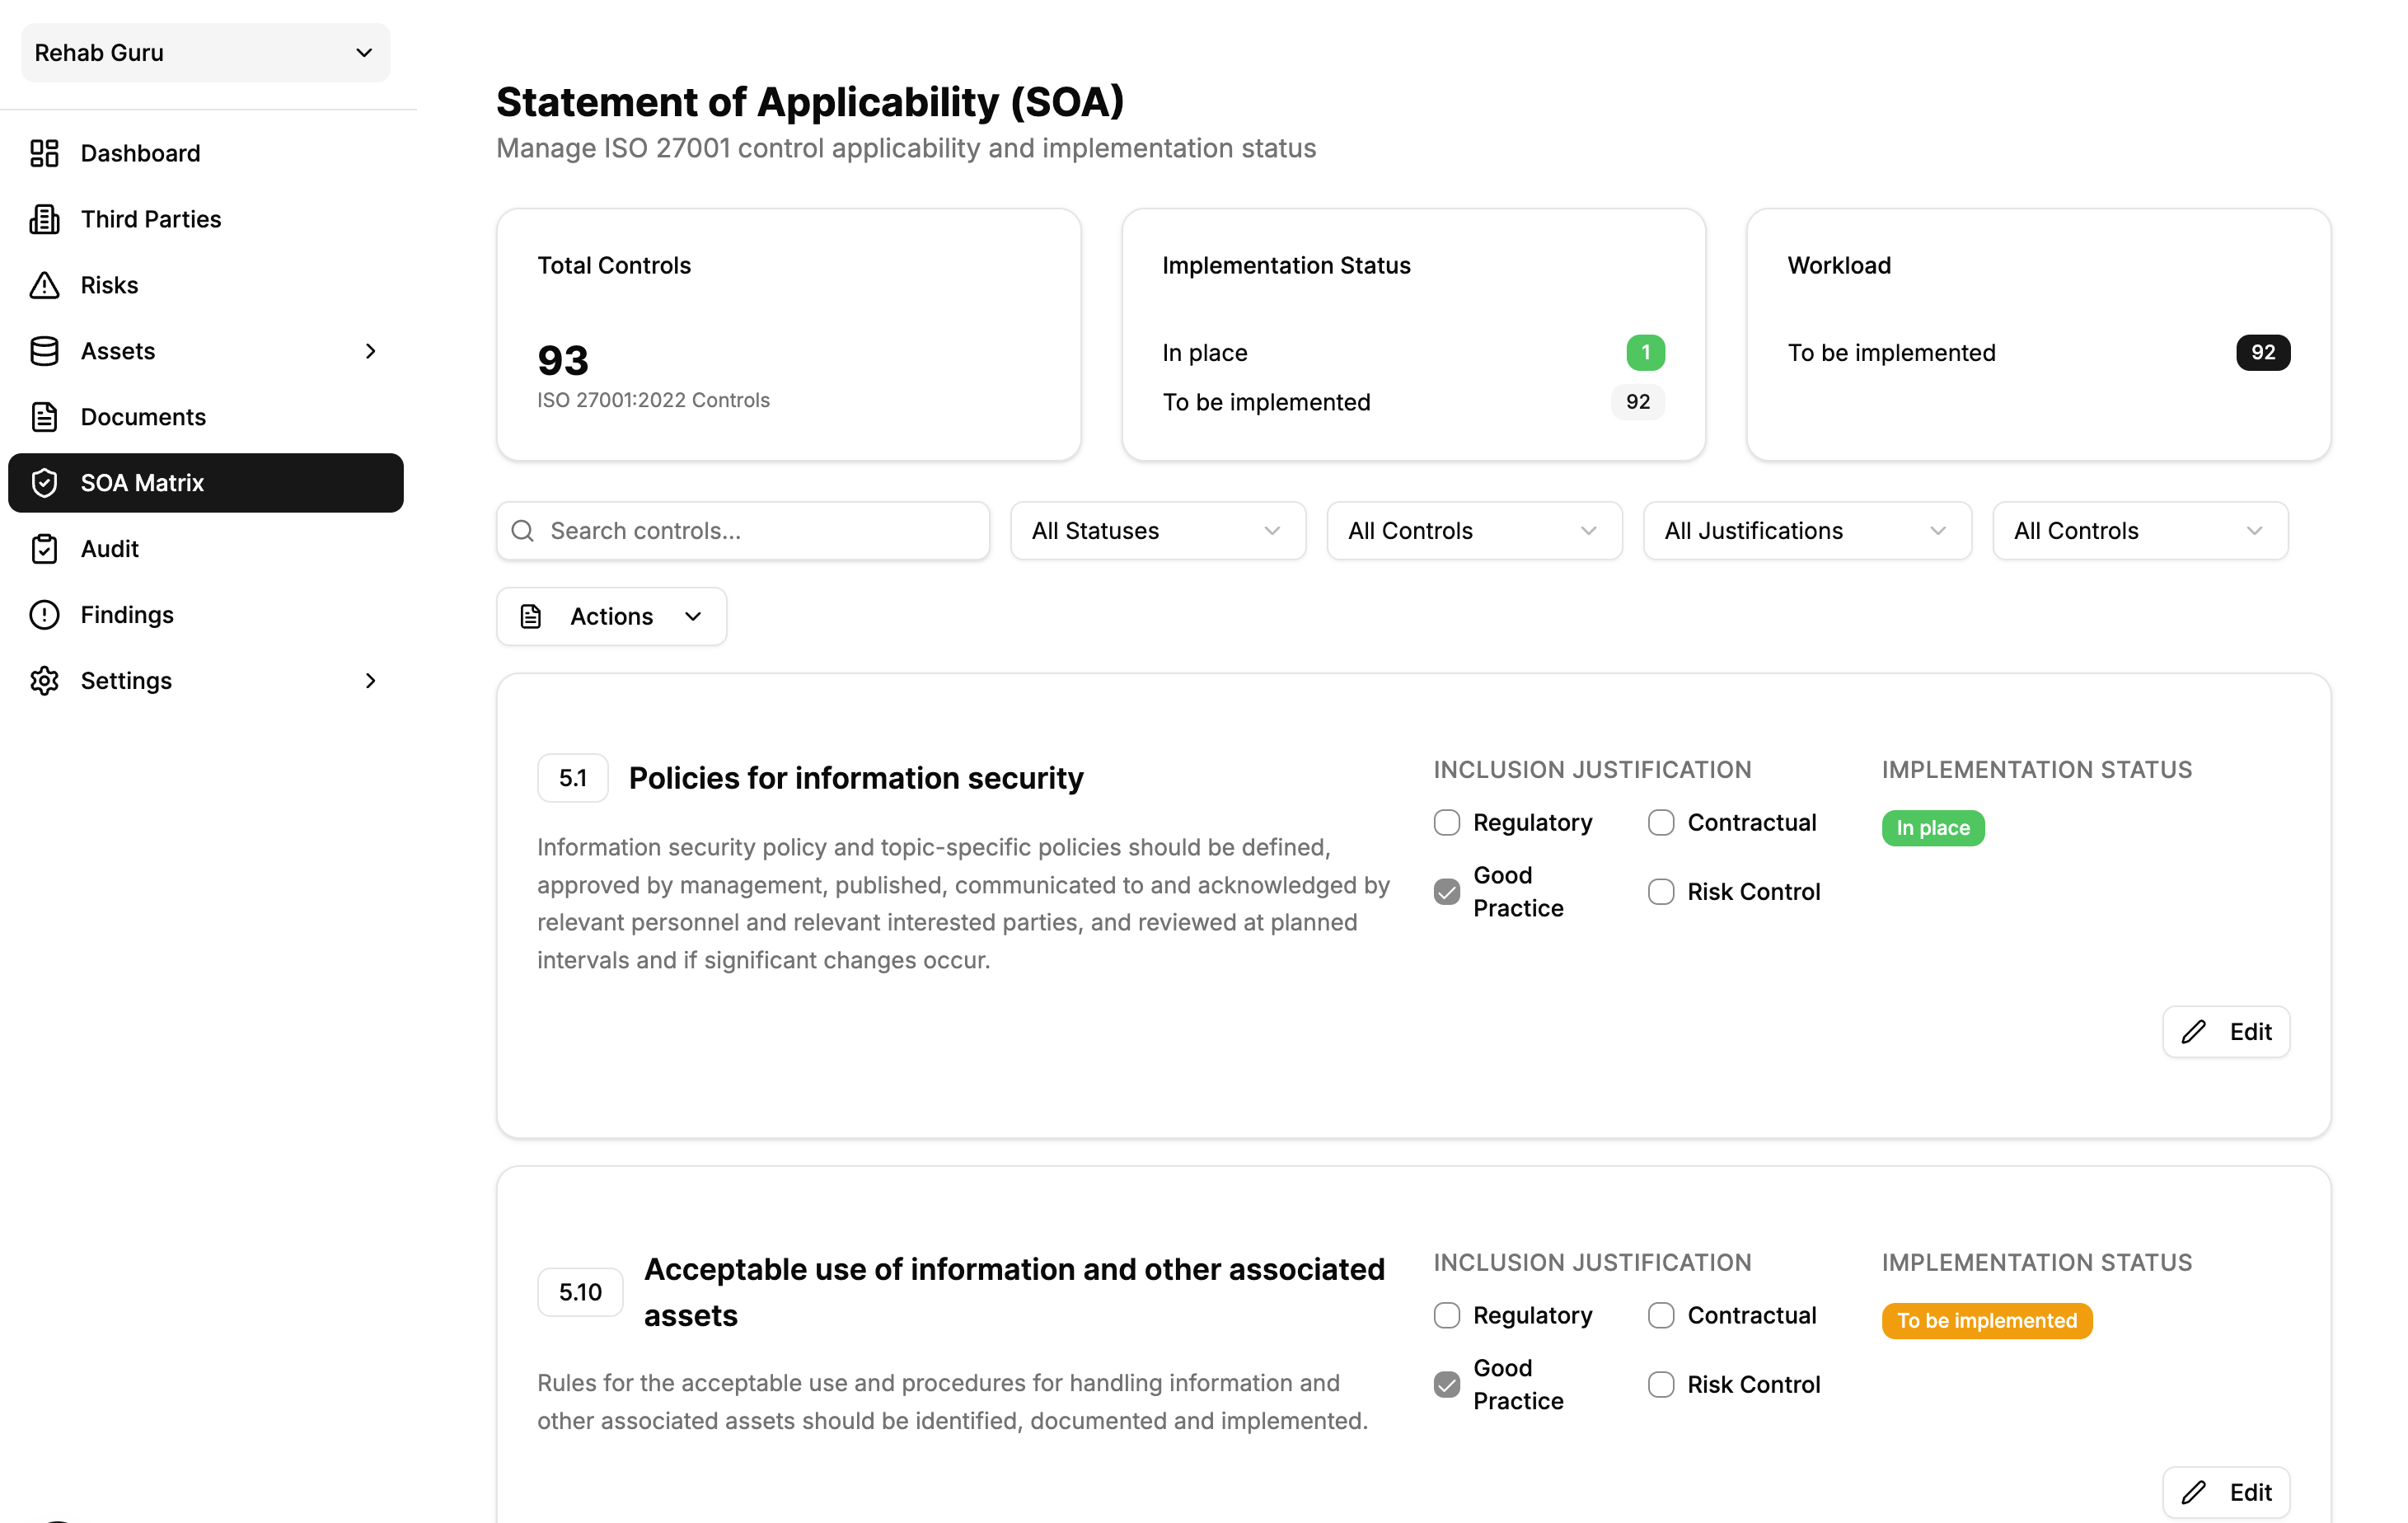Open the All Statuses filter dropdown
2408x1523 pixels.
click(x=1157, y=531)
